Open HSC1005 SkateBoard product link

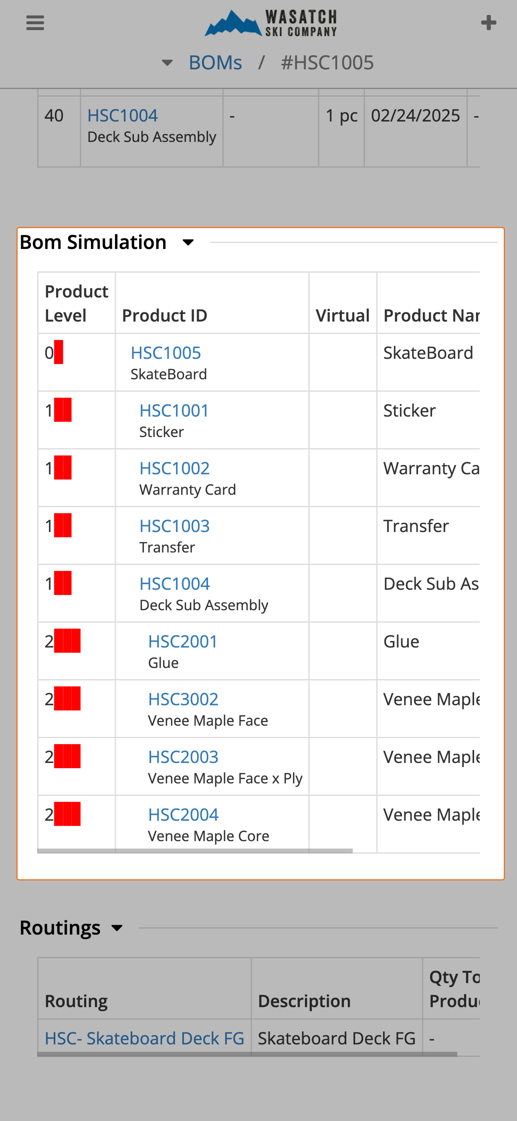click(x=166, y=353)
